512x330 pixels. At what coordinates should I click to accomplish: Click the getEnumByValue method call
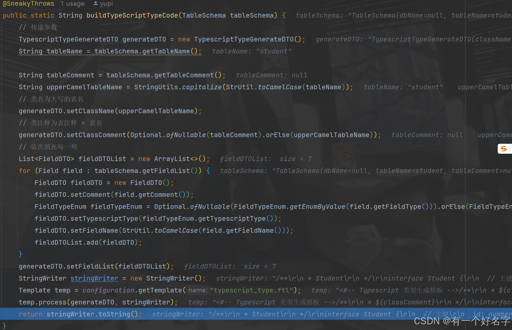[318, 206]
